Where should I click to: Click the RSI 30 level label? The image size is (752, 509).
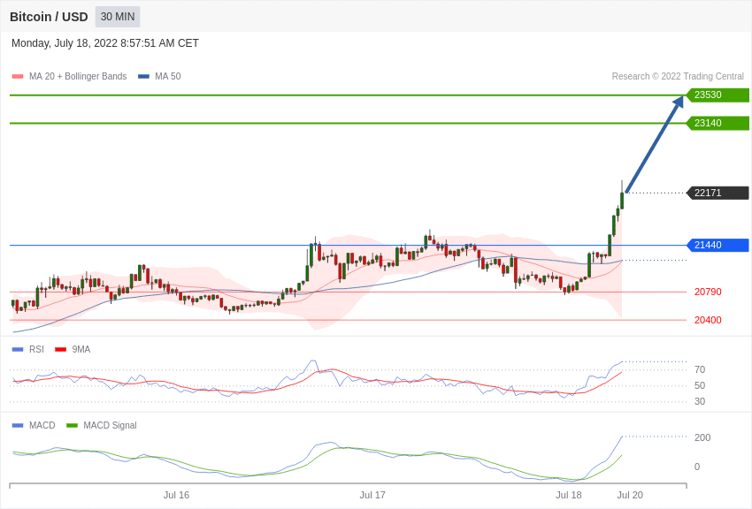(x=700, y=402)
